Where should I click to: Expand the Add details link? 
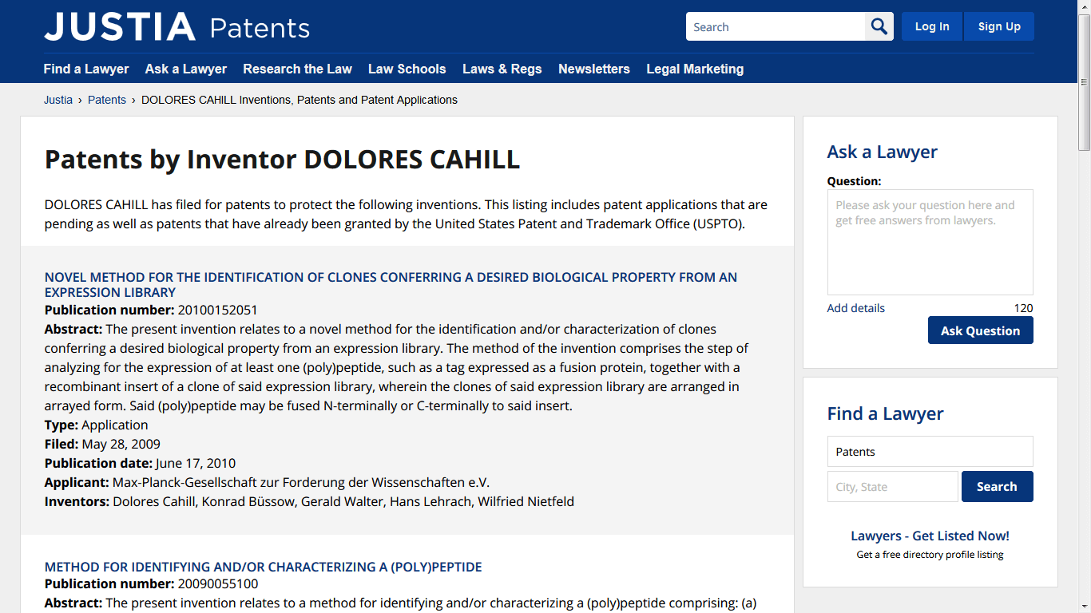855,308
